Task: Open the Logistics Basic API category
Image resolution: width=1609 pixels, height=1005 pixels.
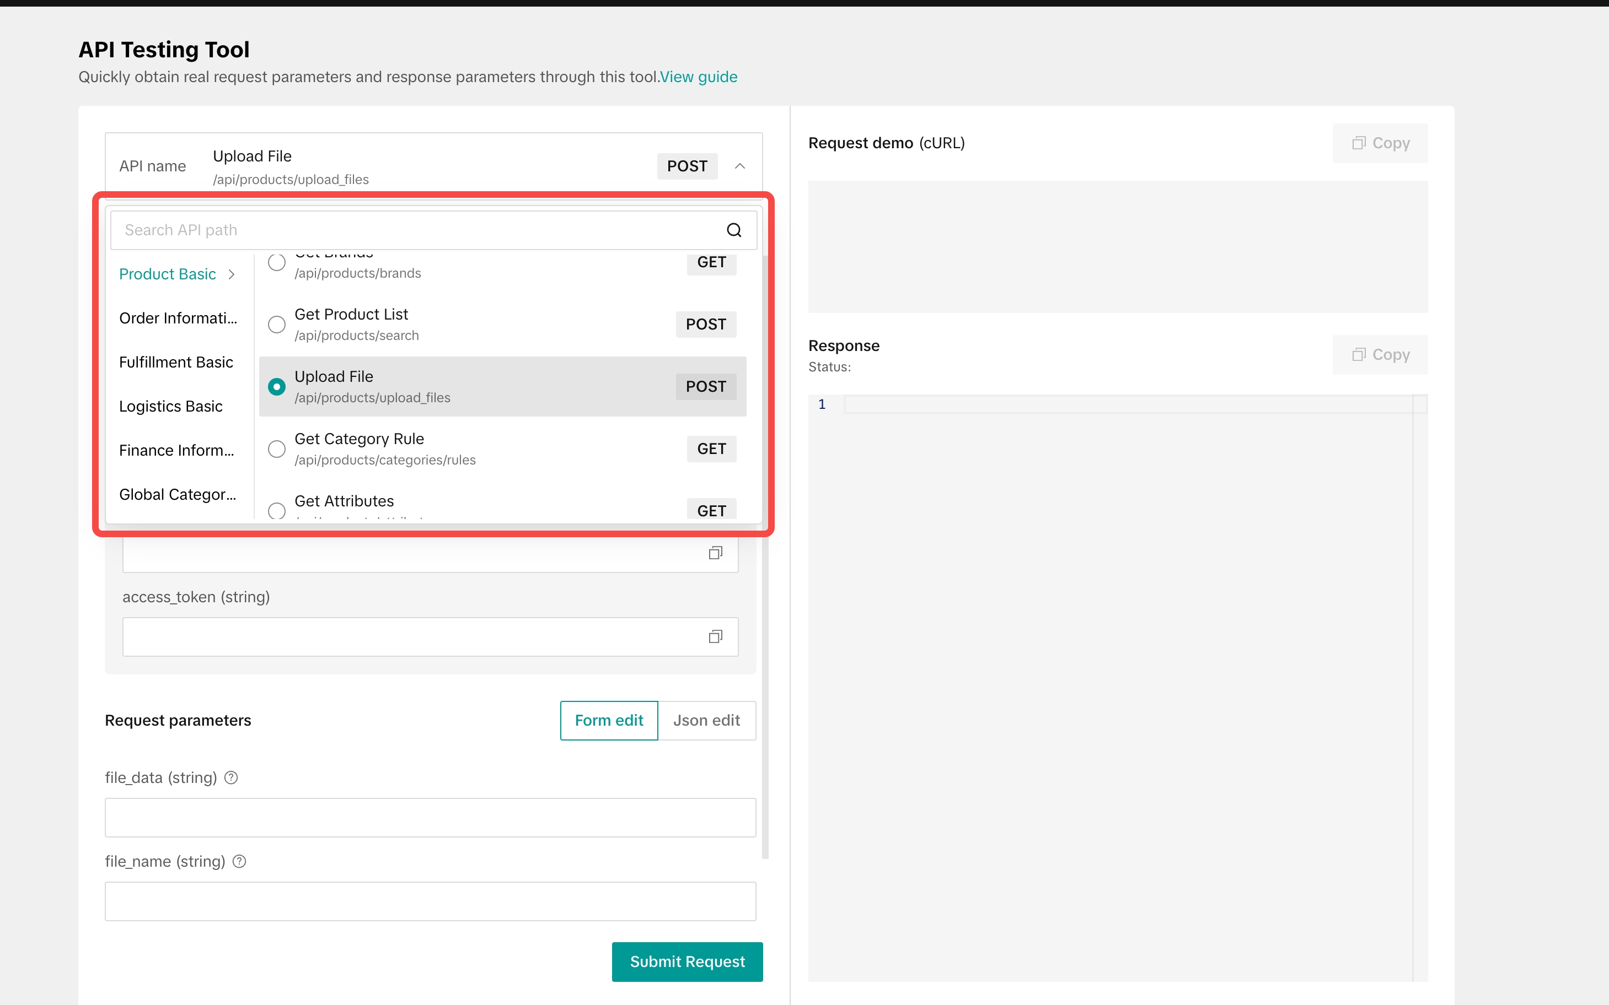Action: click(x=171, y=406)
